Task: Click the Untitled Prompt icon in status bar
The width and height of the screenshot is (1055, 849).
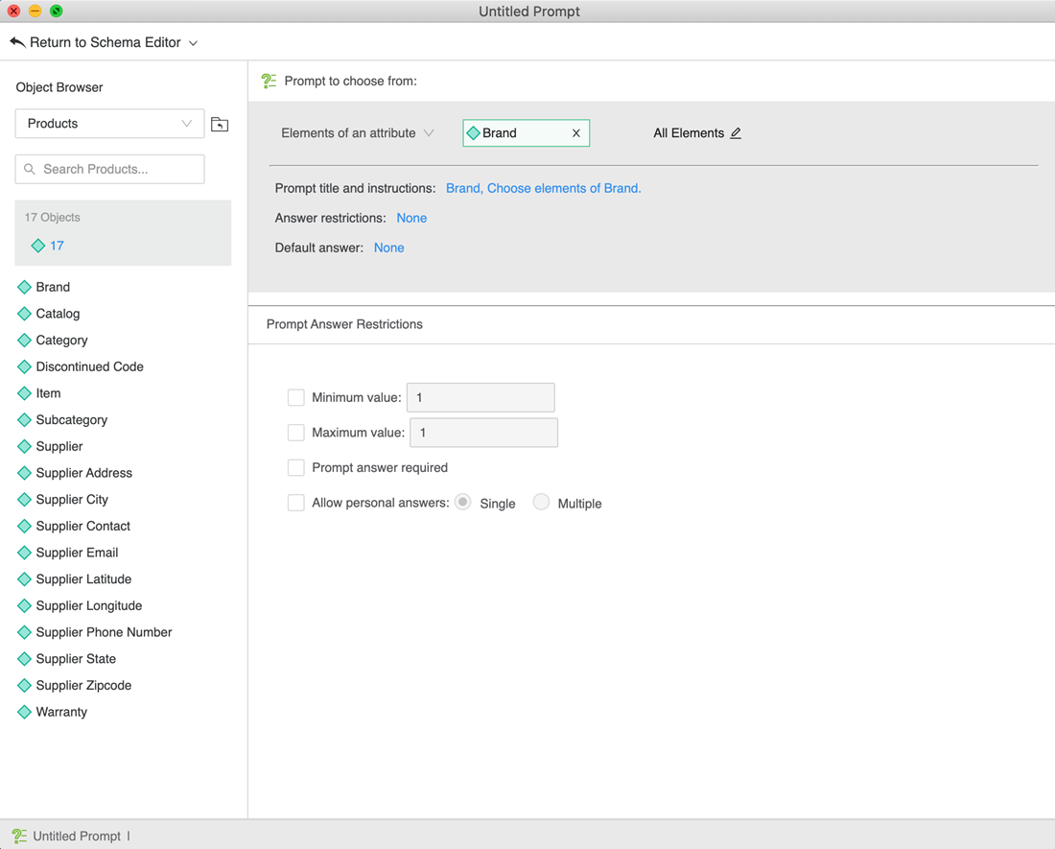Action: click(x=19, y=837)
